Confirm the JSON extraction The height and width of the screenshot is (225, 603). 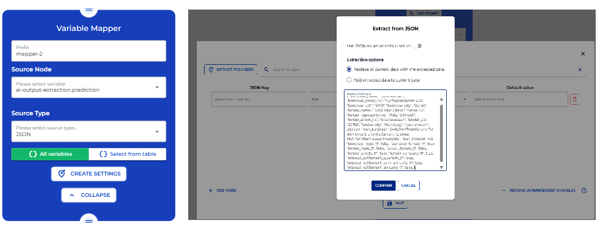tap(383, 186)
